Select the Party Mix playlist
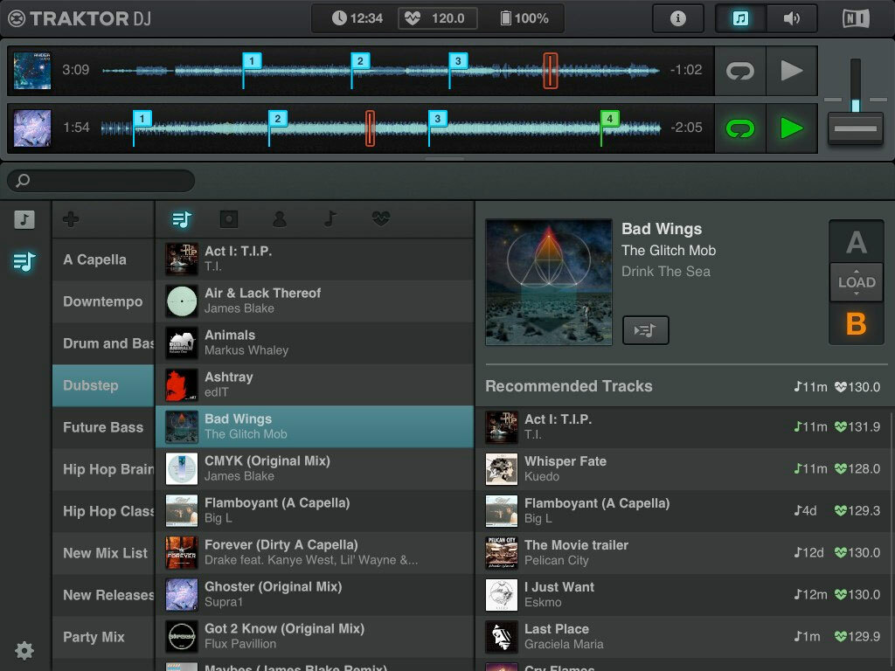This screenshot has height=671, width=895. [103, 637]
